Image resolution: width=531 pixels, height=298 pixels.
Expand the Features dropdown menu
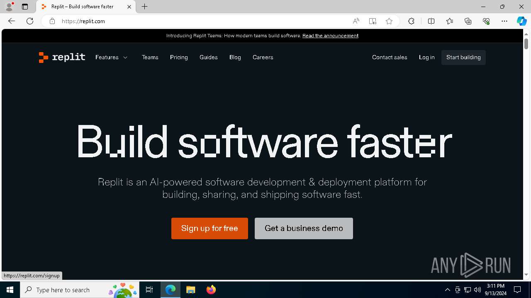click(x=111, y=57)
